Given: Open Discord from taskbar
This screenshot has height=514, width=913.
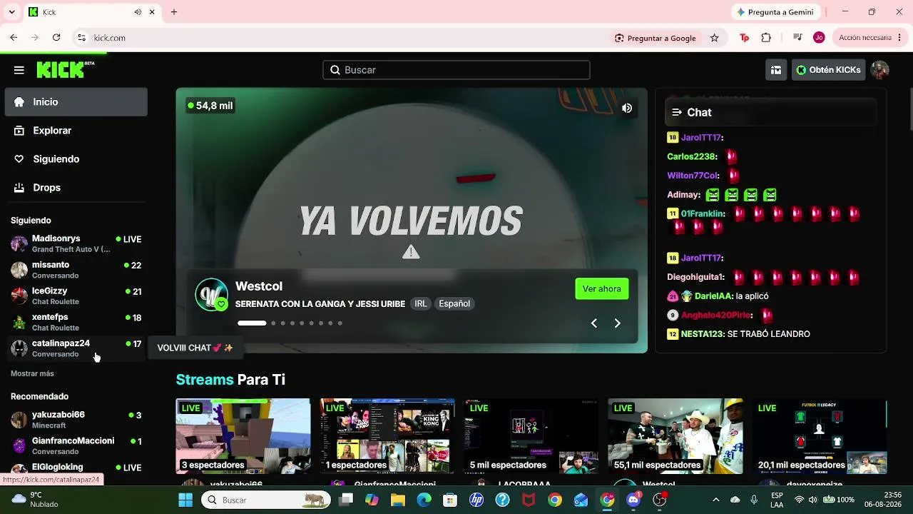Looking at the screenshot, I should 633,500.
